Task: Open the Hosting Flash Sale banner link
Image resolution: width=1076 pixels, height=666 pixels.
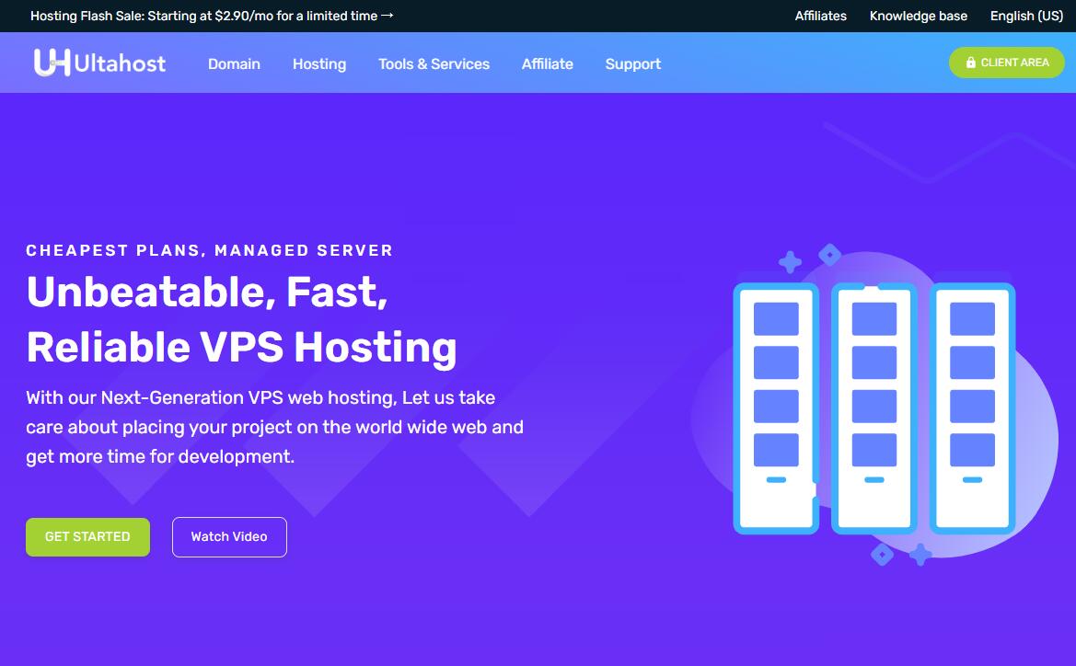Action: click(212, 16)
